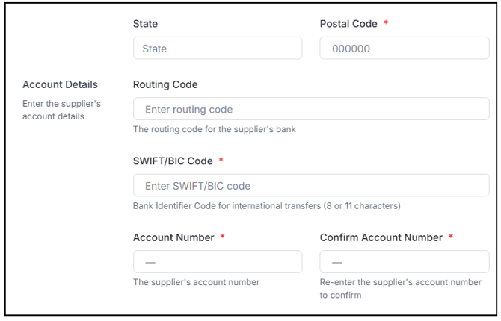
Task: Click "The supplier's account number" hint
Action: pos(196,282)
